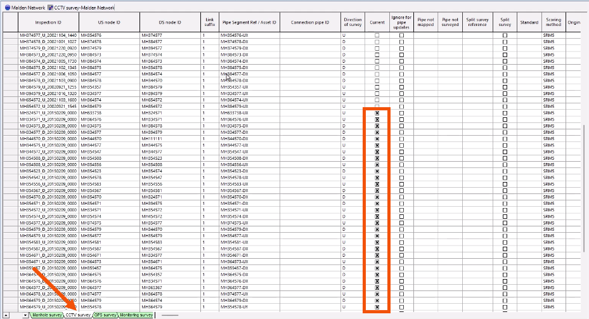Click the horizontal scrollbar handle beside tabs
The height and width of the screenshot is (319, 589).
170,315
